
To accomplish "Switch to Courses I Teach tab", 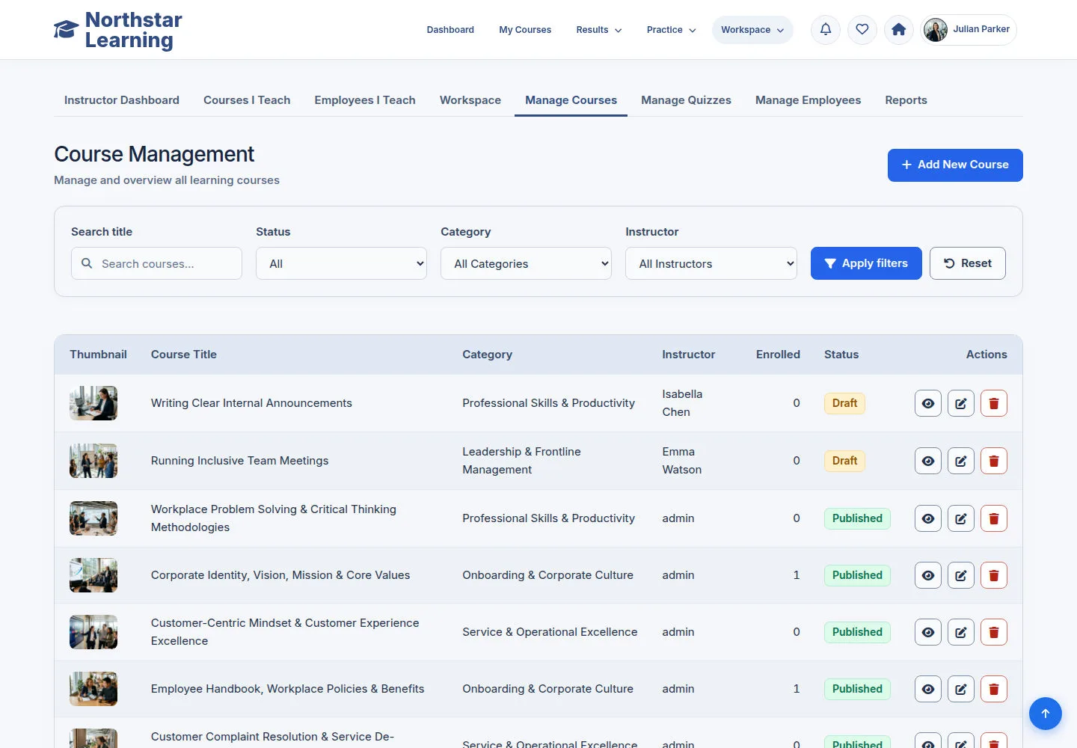I will (247, 100).
